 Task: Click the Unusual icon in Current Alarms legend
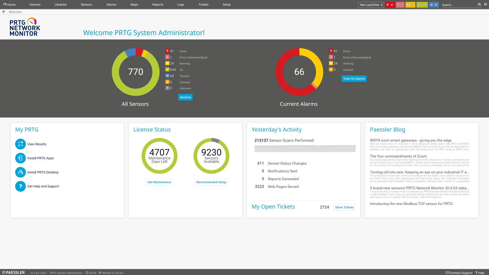(x=331, y=70)
